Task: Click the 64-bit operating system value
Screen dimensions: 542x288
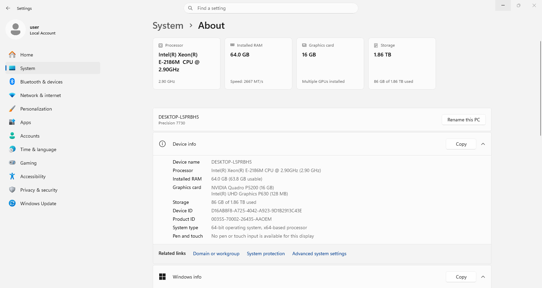Action: pos(259,227)
